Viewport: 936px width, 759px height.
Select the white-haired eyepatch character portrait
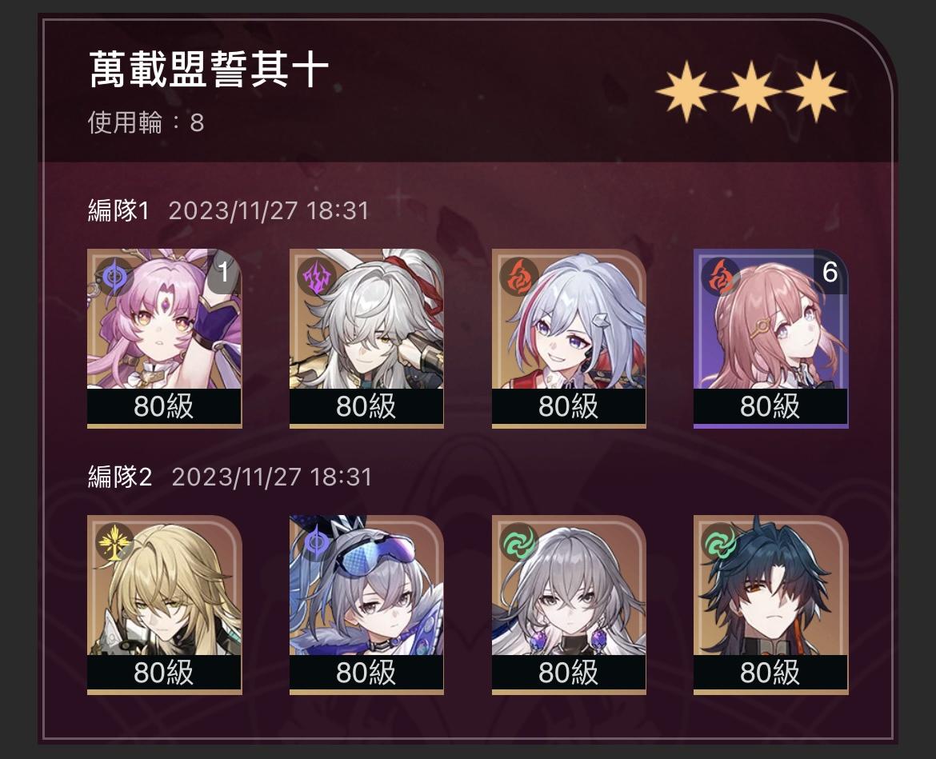coord(366,338)
